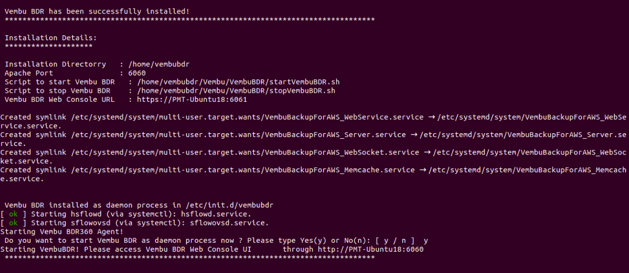Click the Apache Port value 6060
This screenshot has width=629, height=273.
[x=137, y=73]
